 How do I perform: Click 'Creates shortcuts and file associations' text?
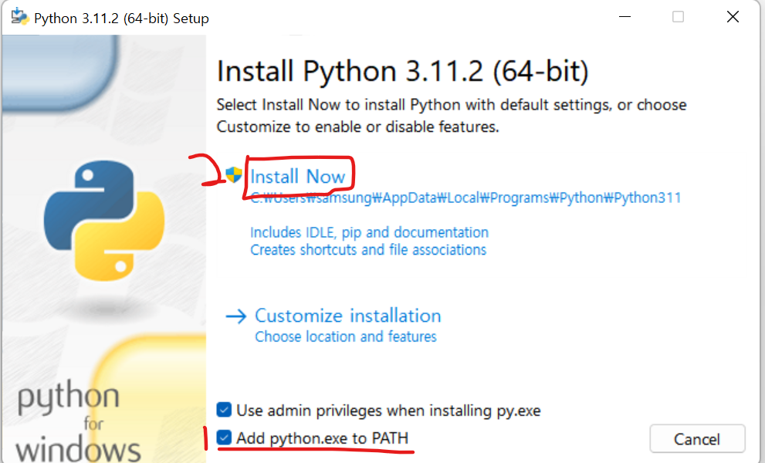click(368, 250)
